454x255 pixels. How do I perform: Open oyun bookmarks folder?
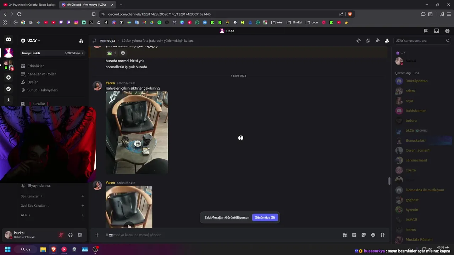[312, 22]
